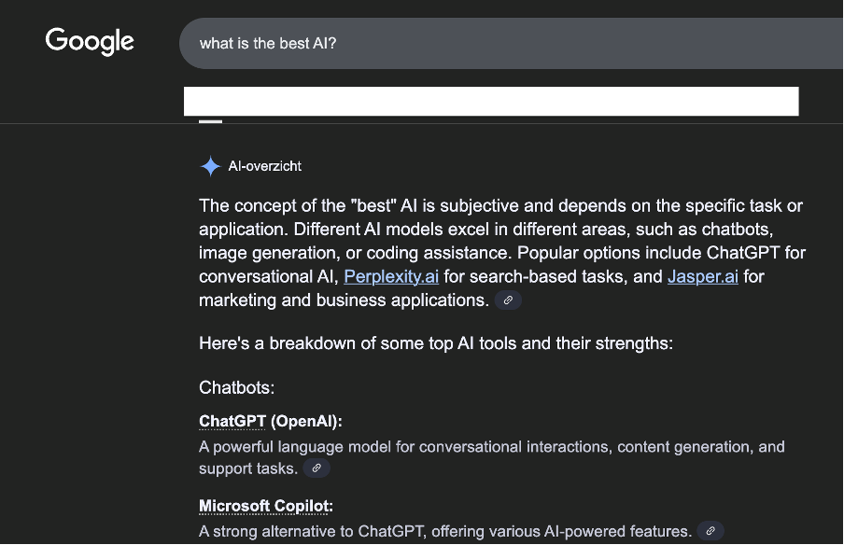Click 'marketing and business applications' text
The height and width of the screenshot is (545, 844).
tap(343, 300)
